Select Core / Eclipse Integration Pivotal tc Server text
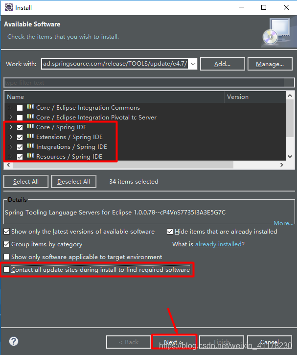Viewport: 297px width, 355px height. pyautogui.click(x=96, y=118)
